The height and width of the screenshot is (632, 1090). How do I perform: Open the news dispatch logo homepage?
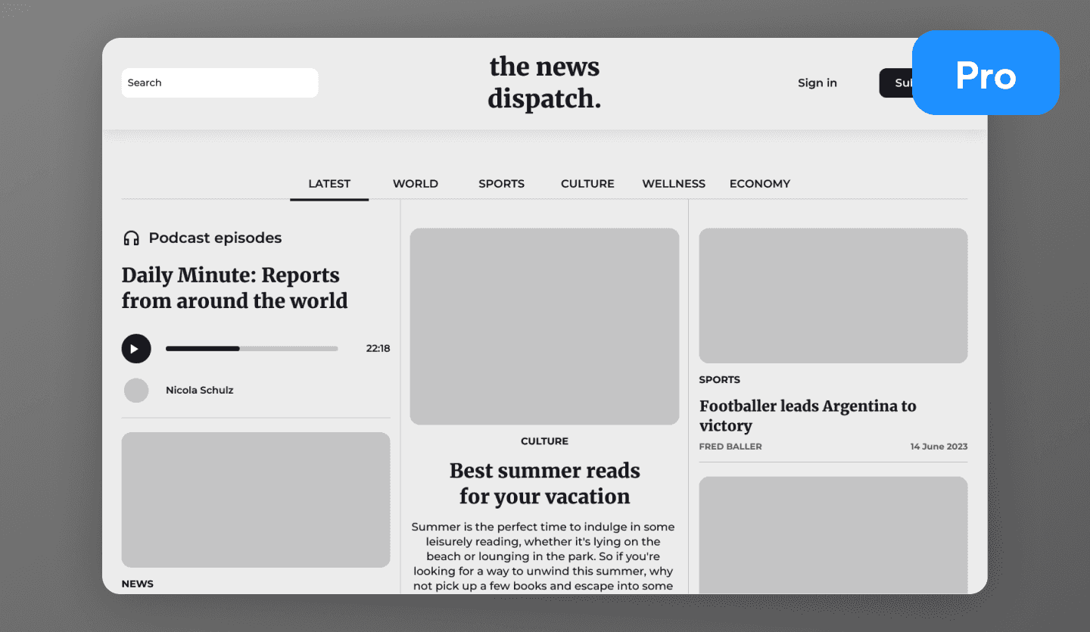pos(544,83)
